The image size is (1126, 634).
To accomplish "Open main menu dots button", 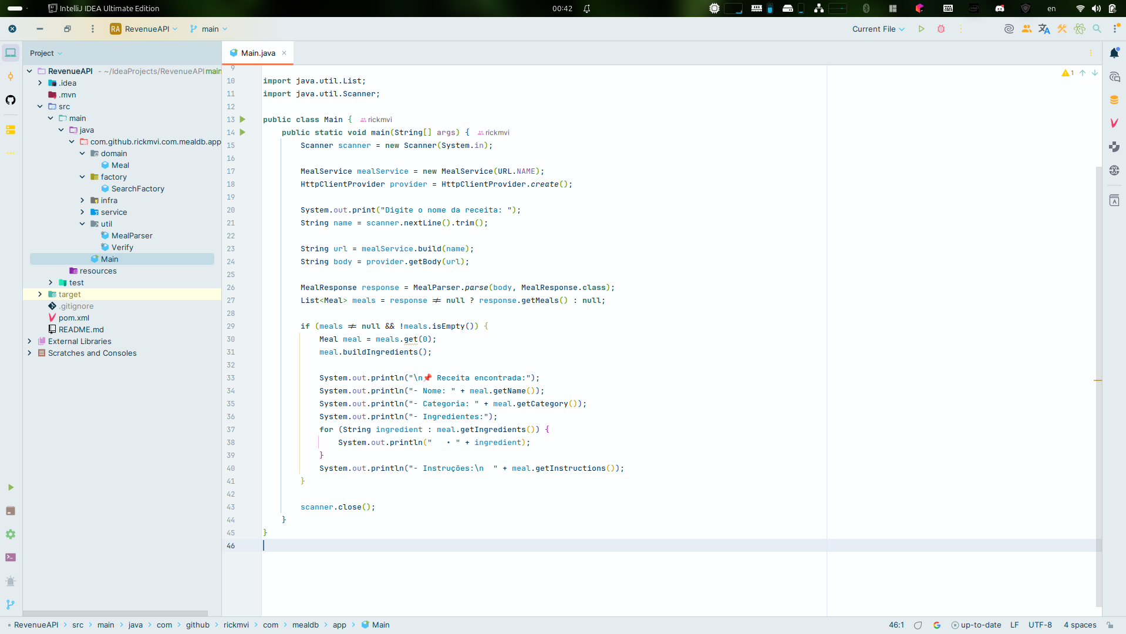I will click(92, 29).
